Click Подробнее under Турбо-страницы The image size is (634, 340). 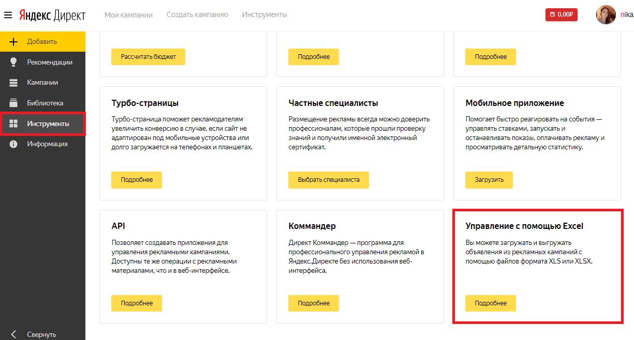point(137,180)
